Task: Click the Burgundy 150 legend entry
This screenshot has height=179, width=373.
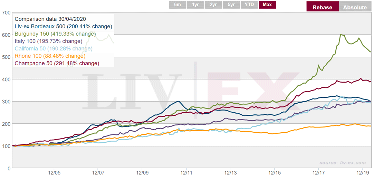Action: coord(55,34)
